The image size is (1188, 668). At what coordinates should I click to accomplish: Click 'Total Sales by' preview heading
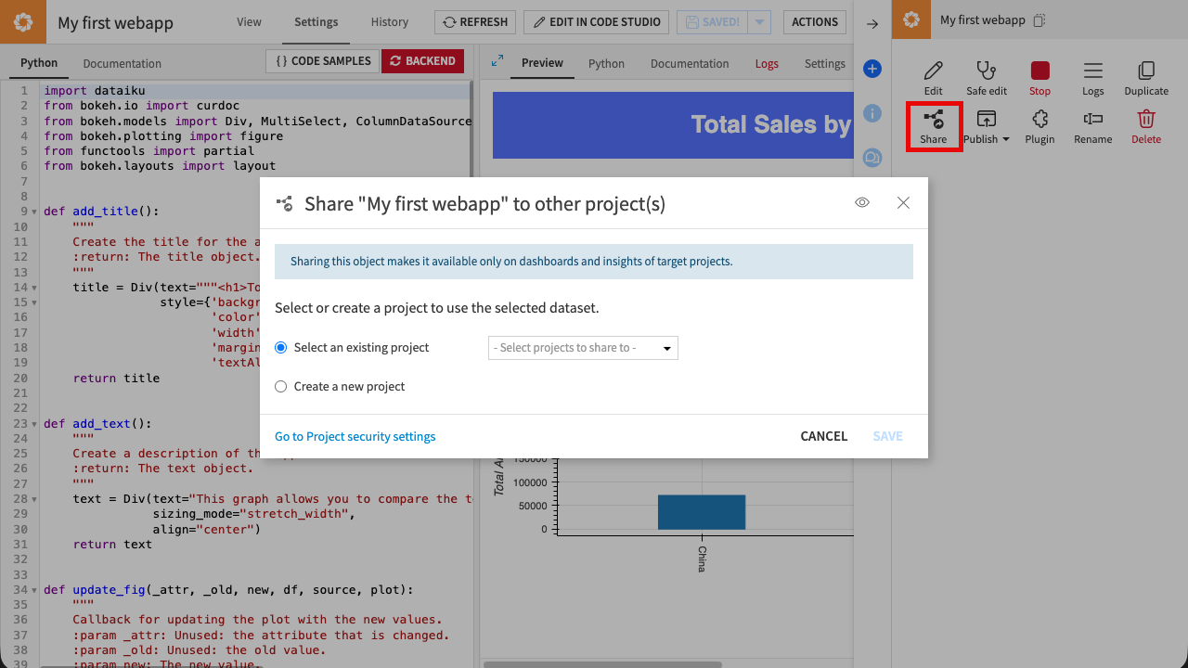pyautogui.click(x=770, y=124)
